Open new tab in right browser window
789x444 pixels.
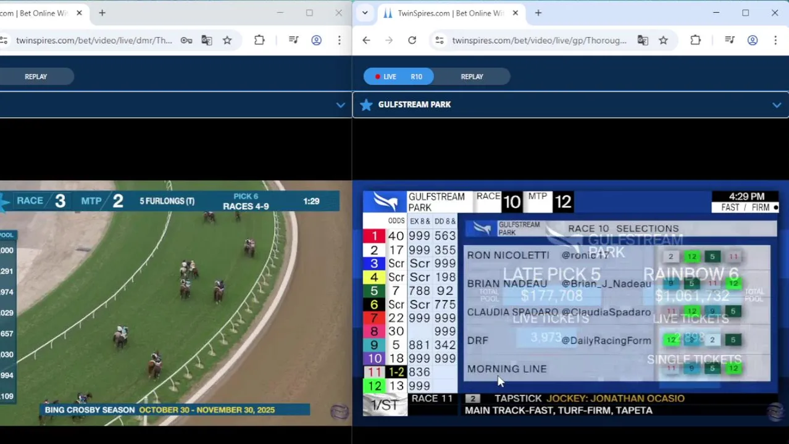[538, 13]
